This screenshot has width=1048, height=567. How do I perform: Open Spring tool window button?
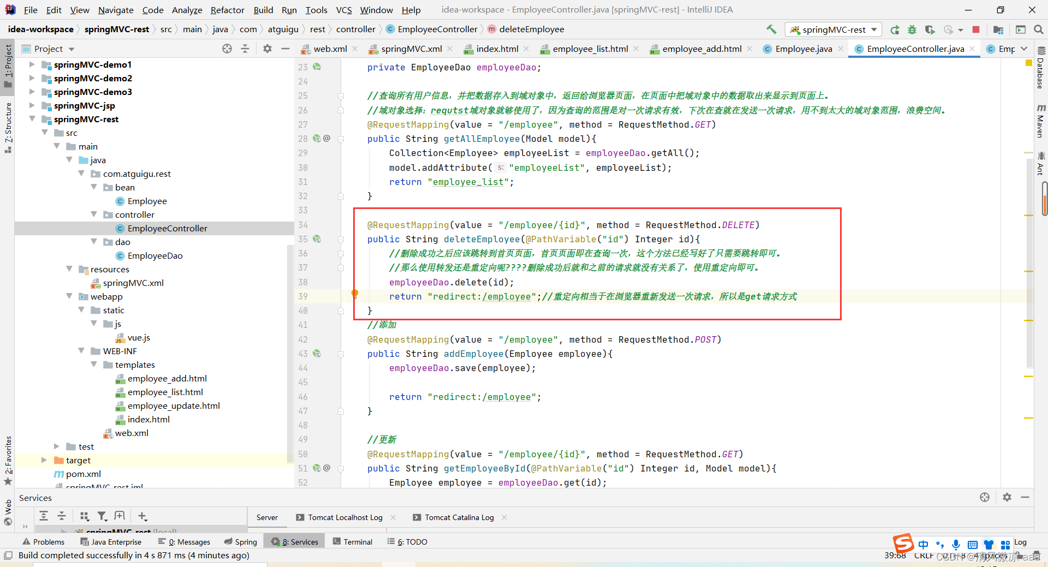241,541
